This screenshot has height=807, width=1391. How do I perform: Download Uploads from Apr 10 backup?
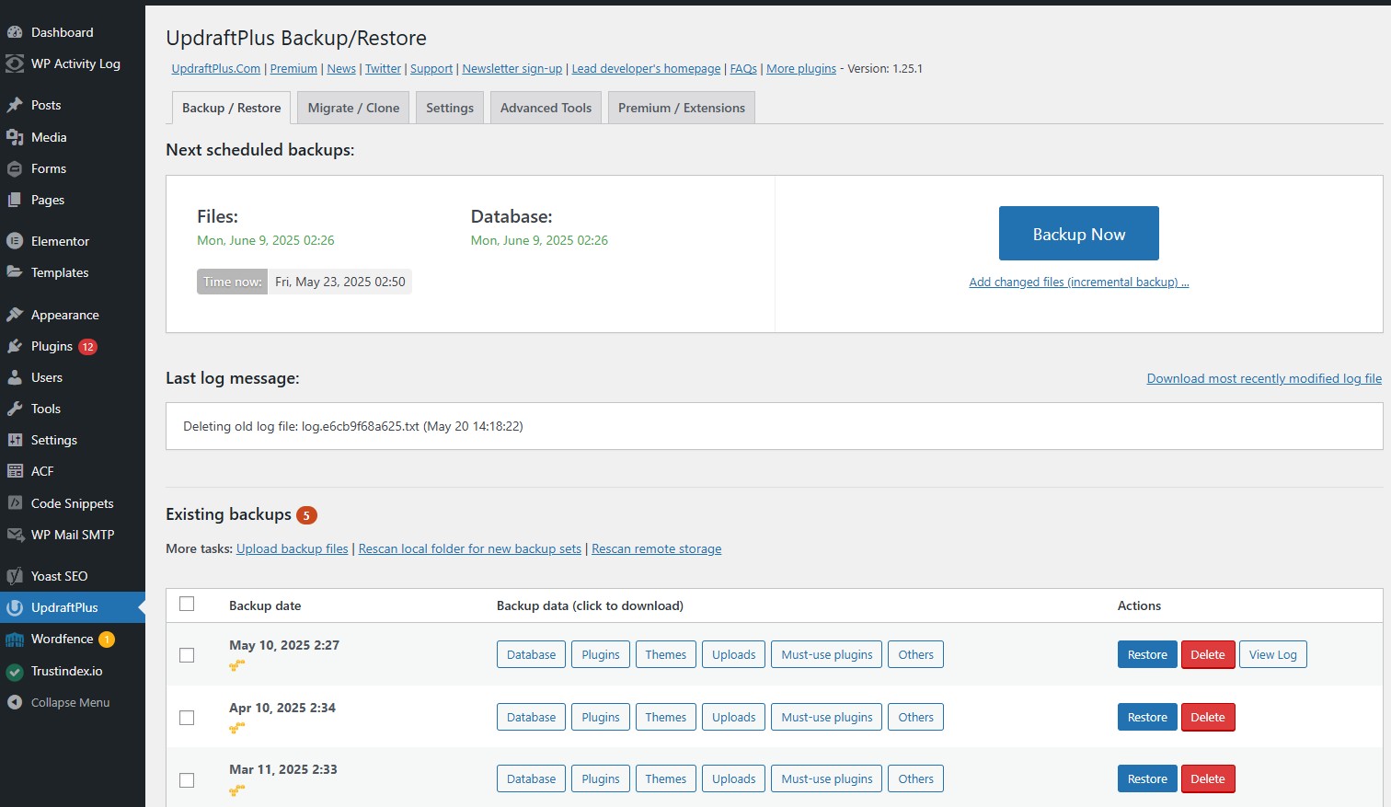734,718
